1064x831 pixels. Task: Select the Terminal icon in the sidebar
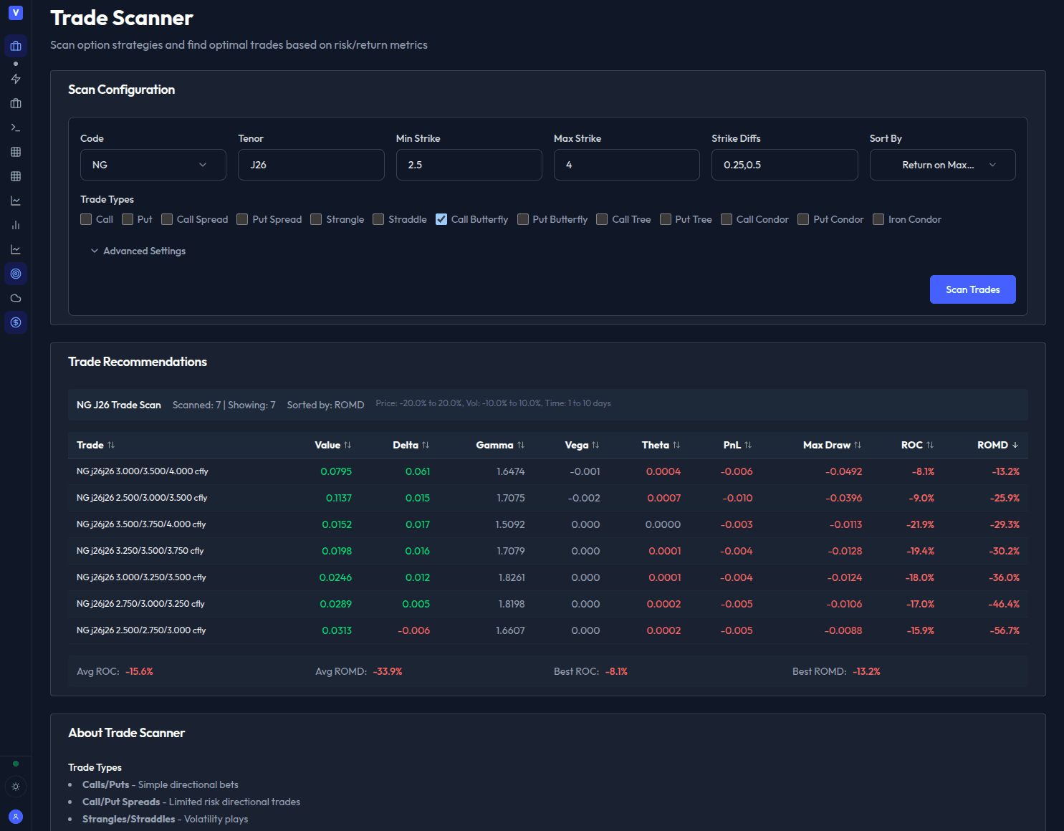click(x=16, y=127)
